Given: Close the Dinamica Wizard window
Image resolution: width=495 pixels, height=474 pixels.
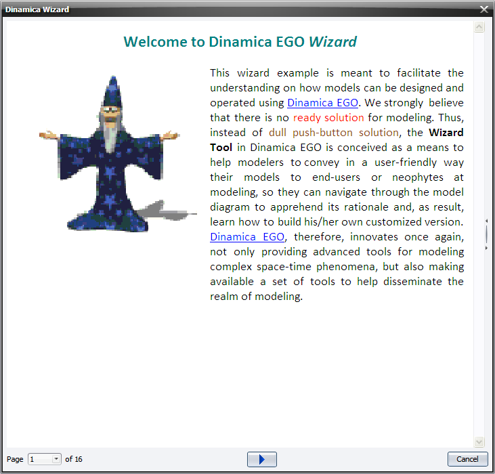Looking at the screenshot, I should [x=484, y=9].
